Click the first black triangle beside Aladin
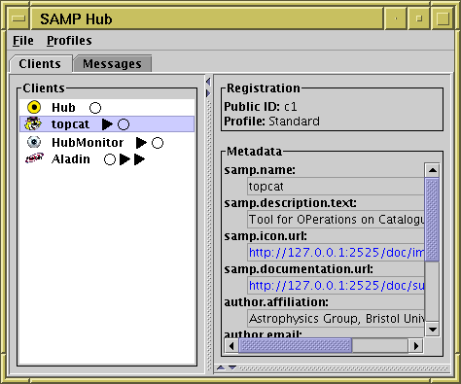The height and width of the screenshot is (384, 461). (x=124, y=159)
